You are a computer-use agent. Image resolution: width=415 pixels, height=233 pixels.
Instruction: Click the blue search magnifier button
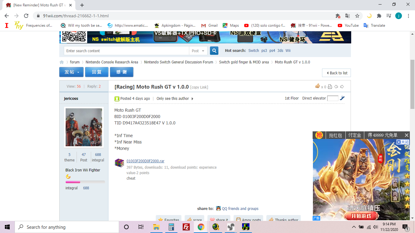[x=214, y=51]
